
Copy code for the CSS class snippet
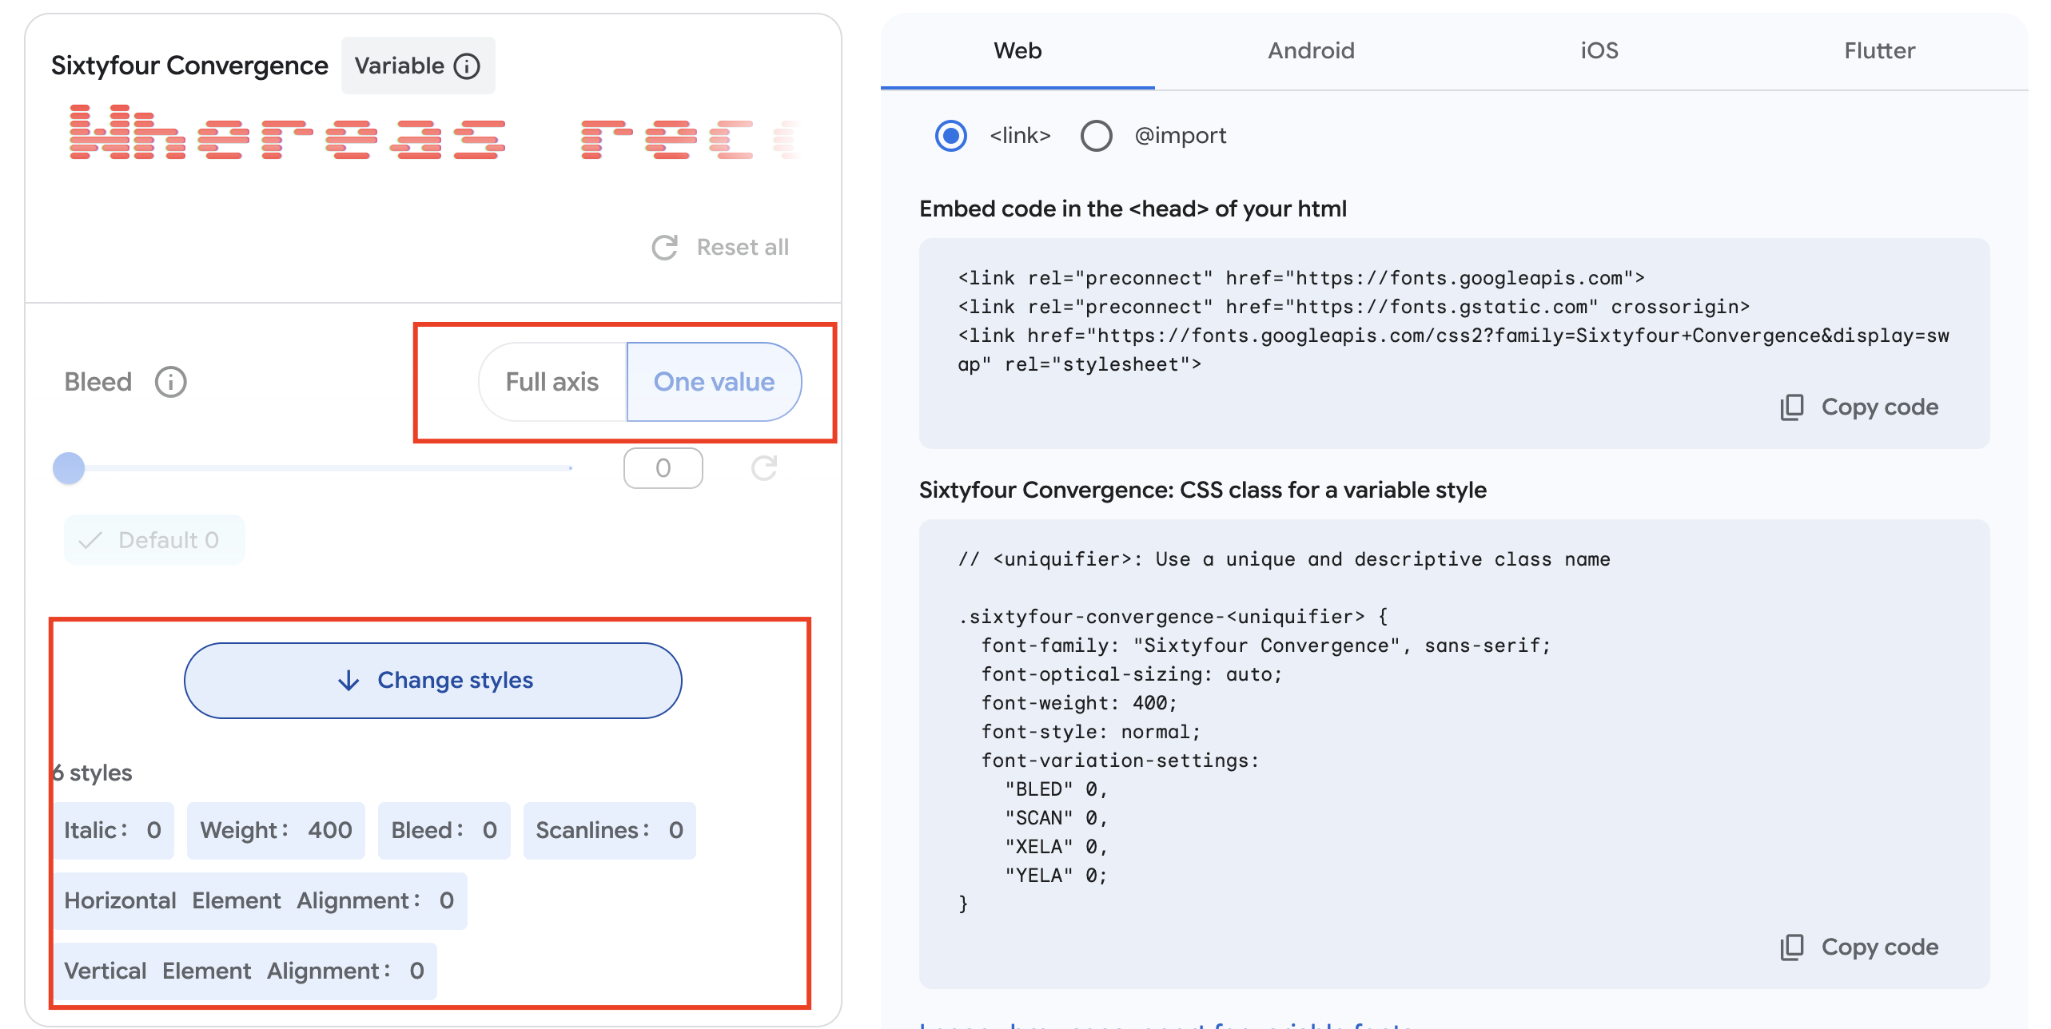1859,948
